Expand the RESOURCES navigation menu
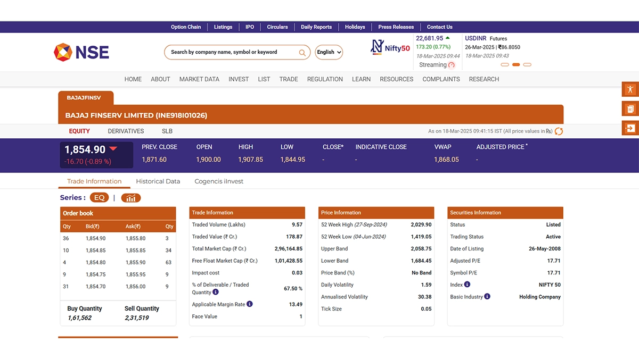 pos(396,79)
